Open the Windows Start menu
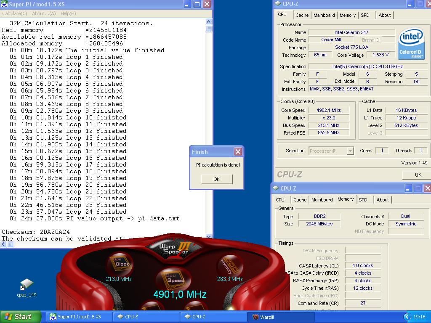The height and width of the screenshot is (323, 431). click(x=21, y=317)
